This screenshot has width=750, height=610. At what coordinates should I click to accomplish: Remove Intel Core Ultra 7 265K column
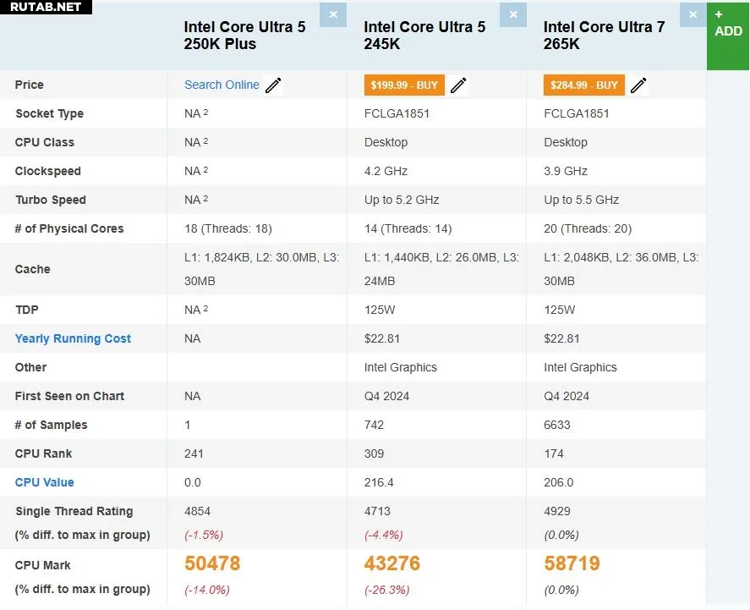[x=693, y=14]
